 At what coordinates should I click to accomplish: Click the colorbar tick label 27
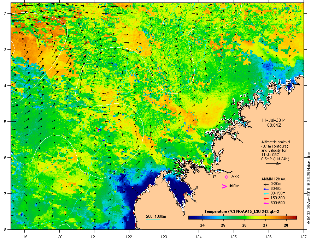coord(265,225)
